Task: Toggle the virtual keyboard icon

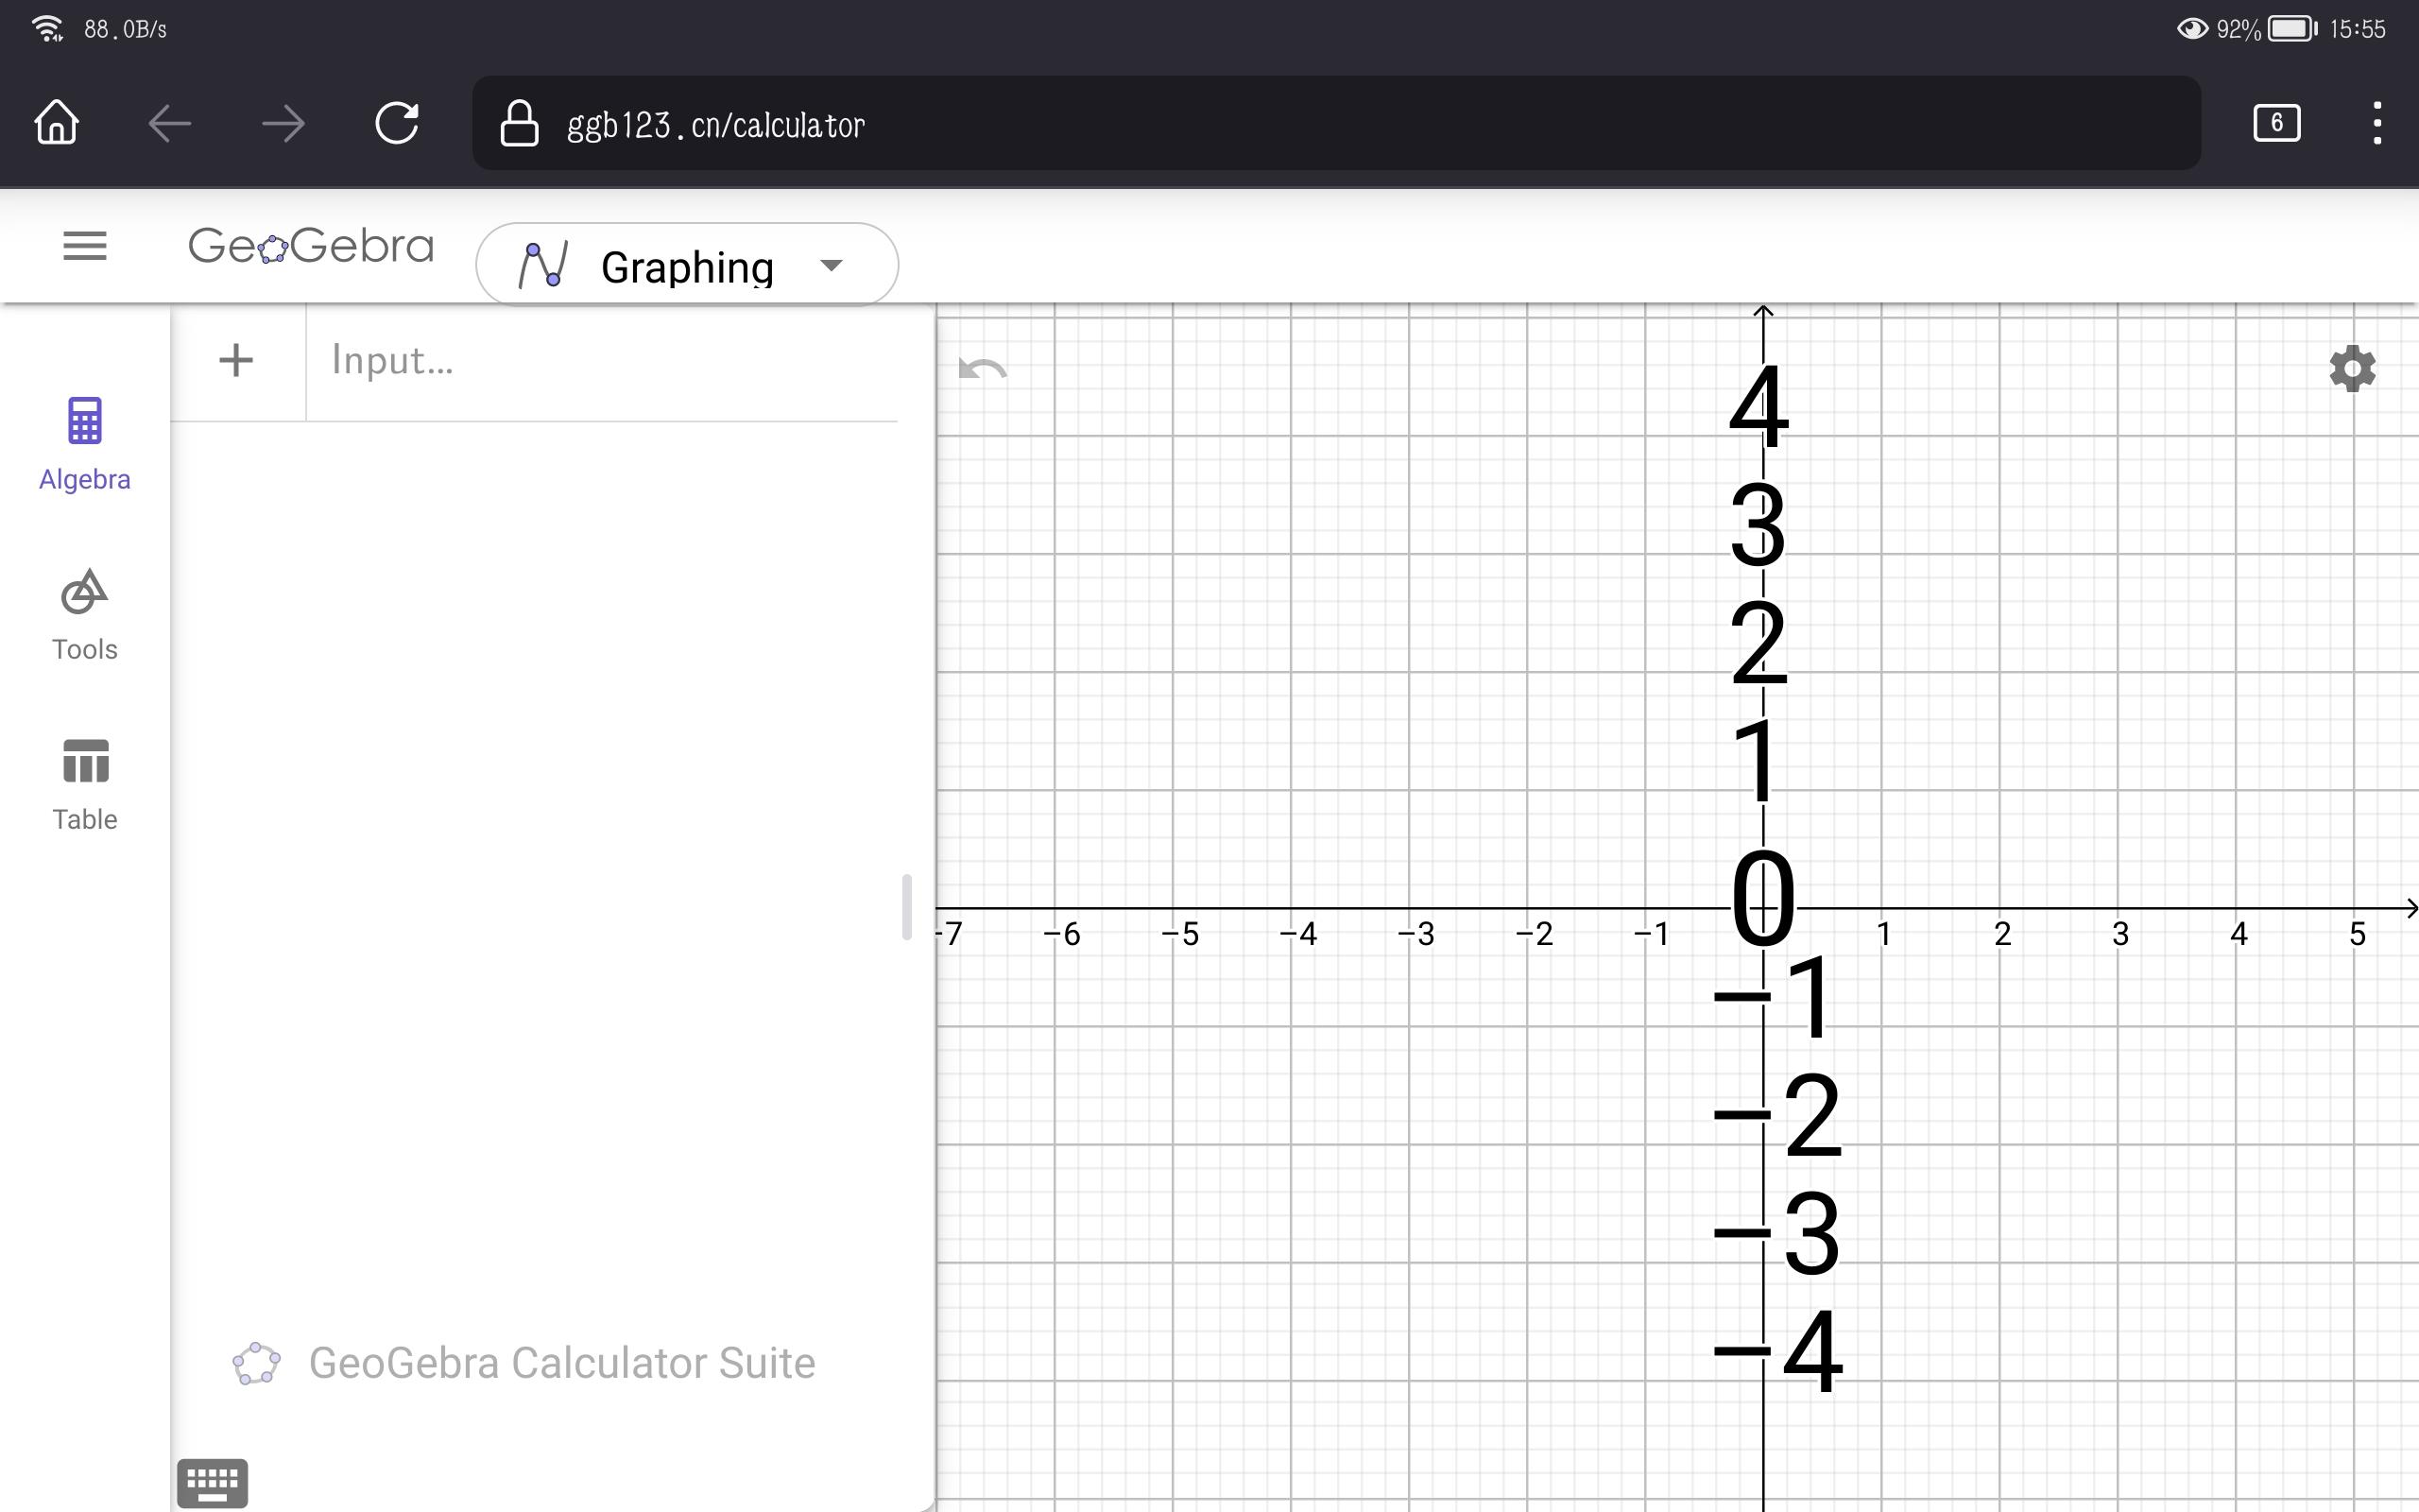Action: pos(212,1482)
